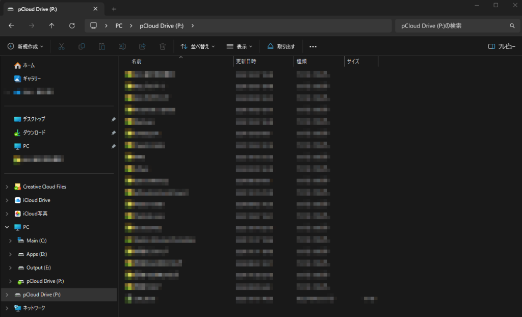Select ダウンロード in the sidebar

tap(34, 133)
